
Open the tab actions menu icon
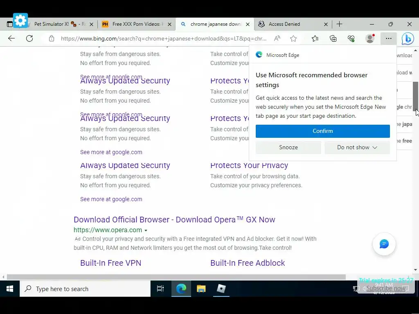(x=10, y=24)
